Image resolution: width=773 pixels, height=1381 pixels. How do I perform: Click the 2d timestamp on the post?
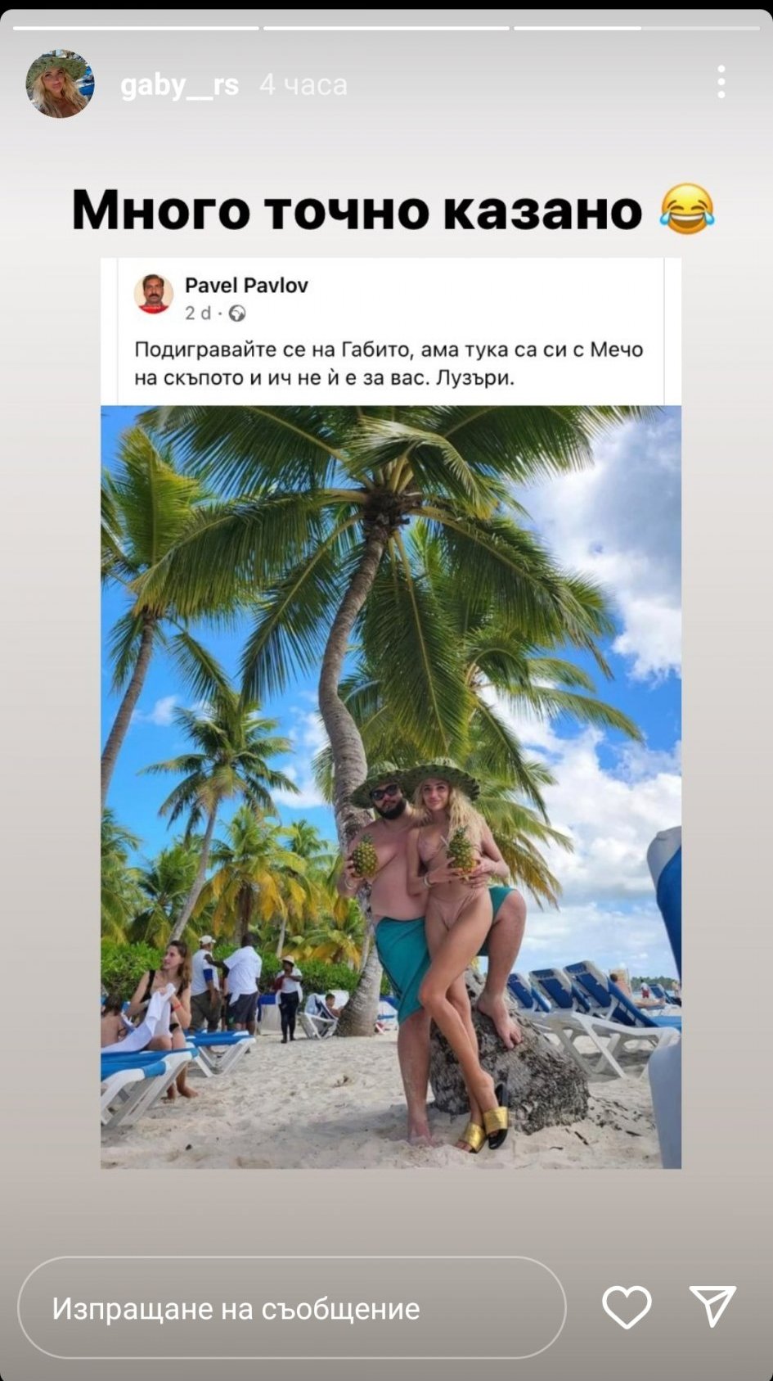[x=197, y=313]
